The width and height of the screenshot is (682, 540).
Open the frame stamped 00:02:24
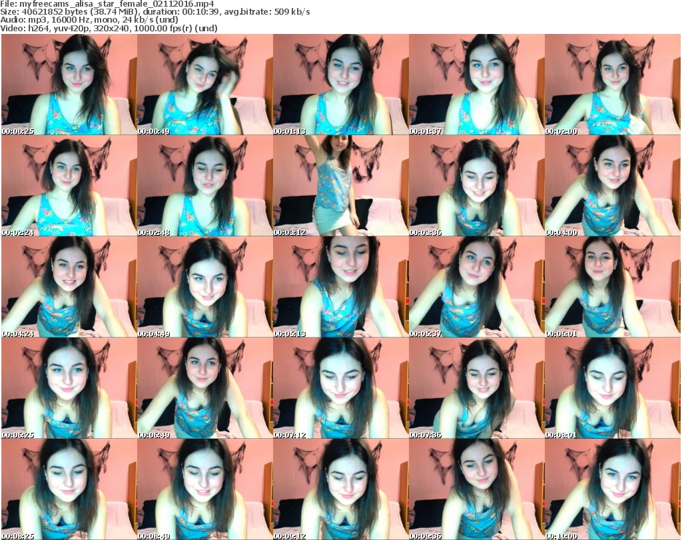click(x=69, y=186)
